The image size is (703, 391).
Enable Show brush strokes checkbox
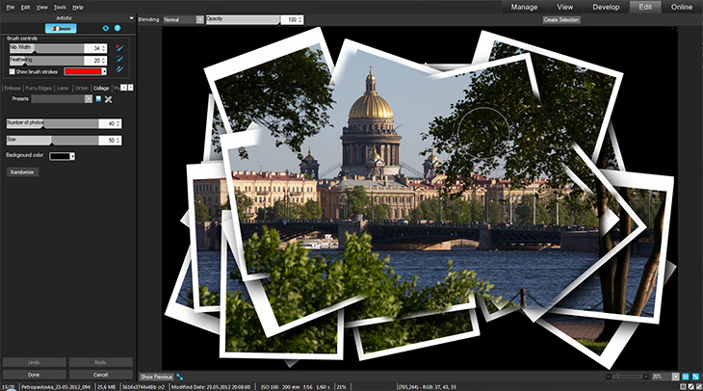pyautogui.click(x=13, y=71)
